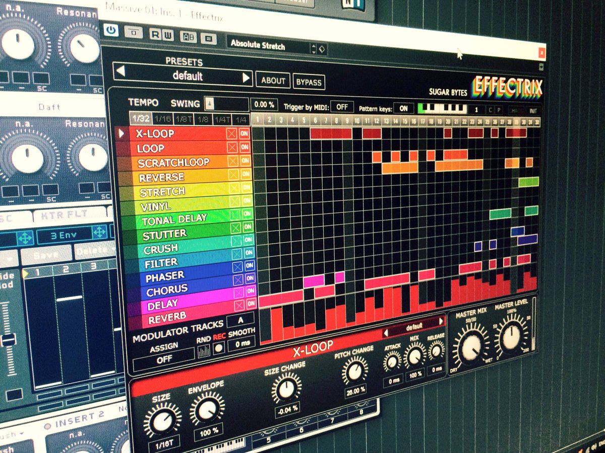Click the SIZE value field 1/16T
The image size is (605, 453).
click(164, 444)
